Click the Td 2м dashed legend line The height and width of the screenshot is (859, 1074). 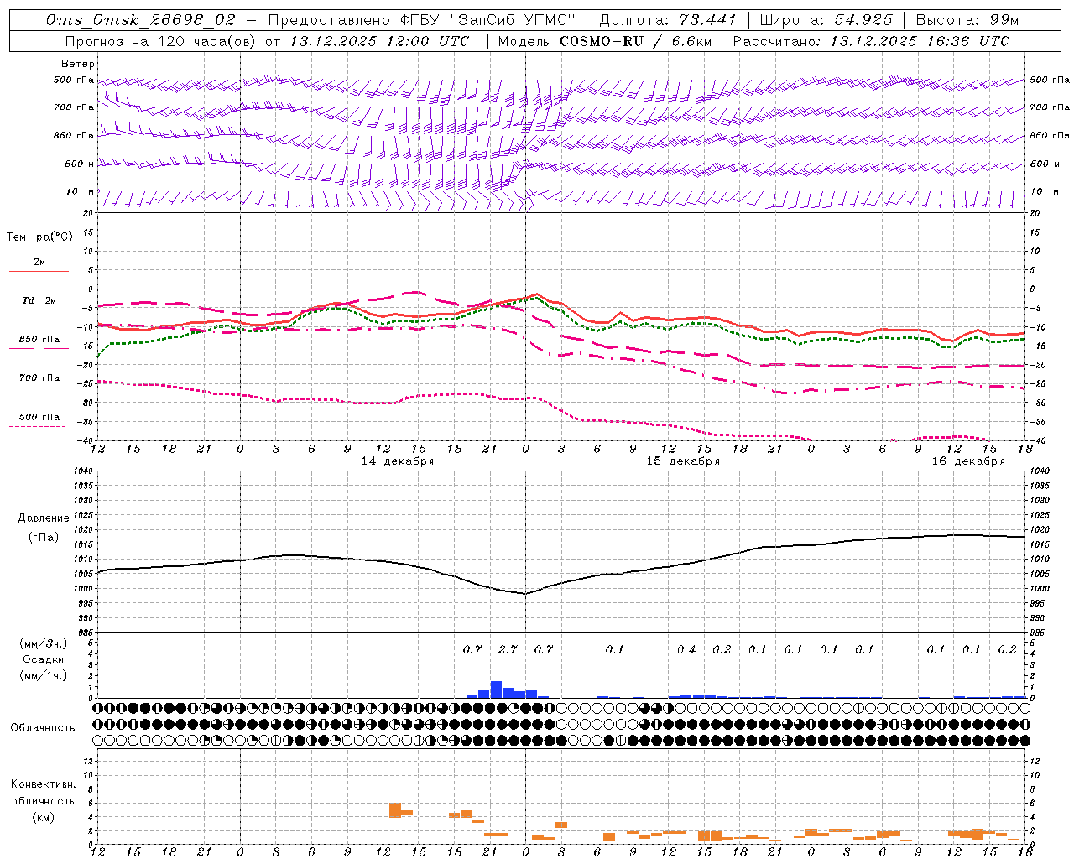(x=37, y=310)
